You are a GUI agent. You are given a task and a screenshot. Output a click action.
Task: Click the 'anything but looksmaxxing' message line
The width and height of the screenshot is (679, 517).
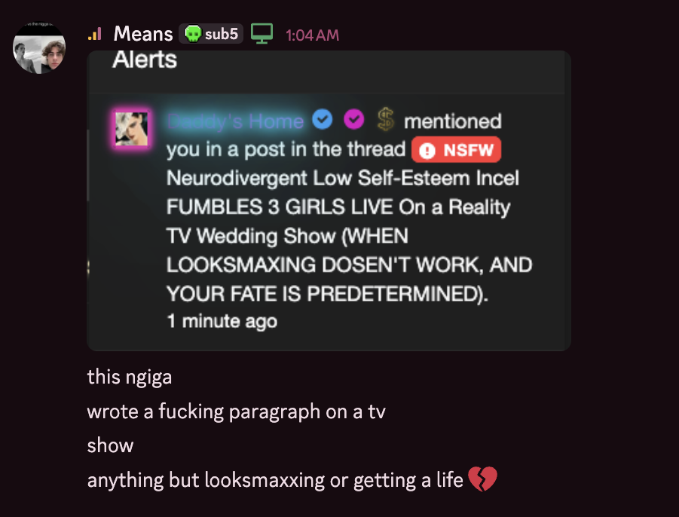pyautogui.click(x=275, y=480)
